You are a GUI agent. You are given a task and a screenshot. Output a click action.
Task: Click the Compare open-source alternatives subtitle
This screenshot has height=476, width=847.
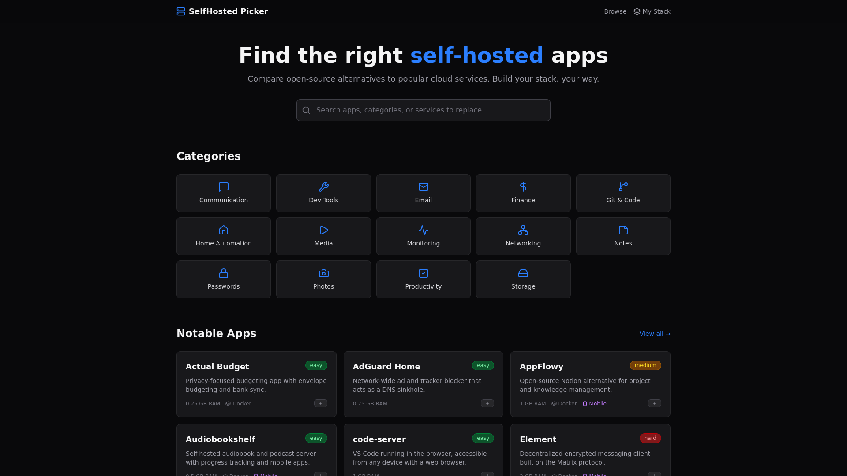(423, 79)
